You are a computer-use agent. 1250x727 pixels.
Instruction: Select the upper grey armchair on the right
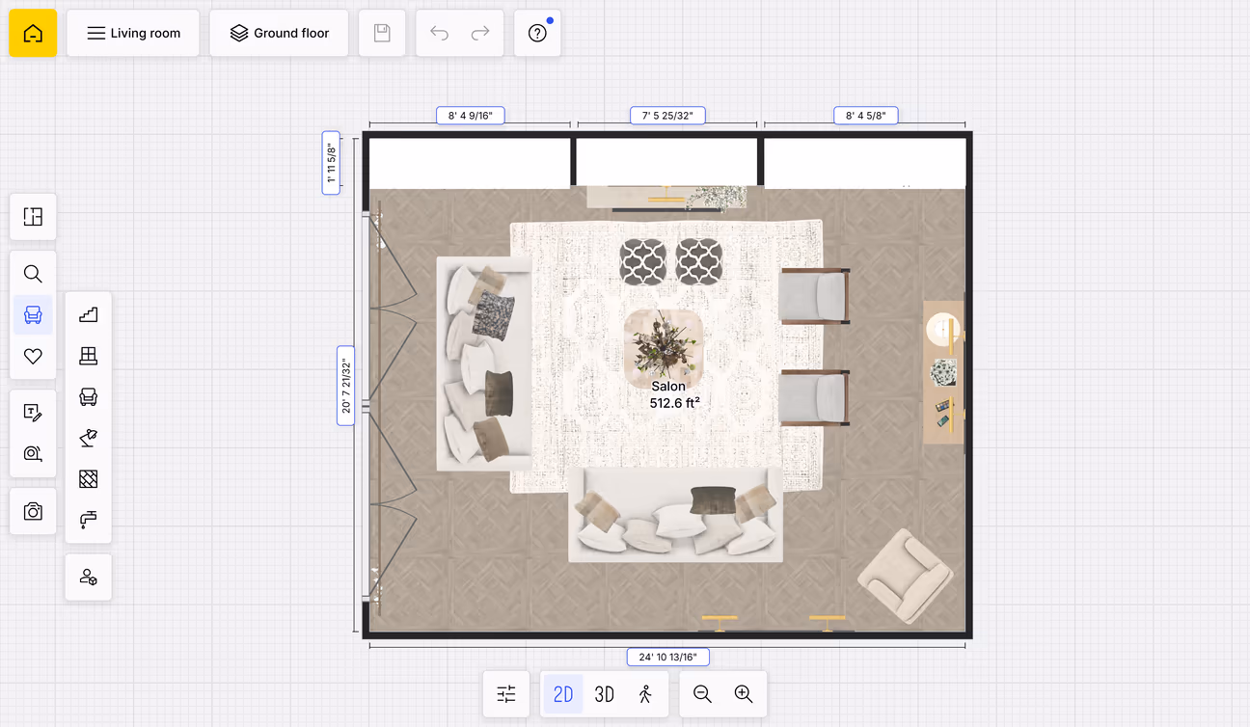pyautogui.click(x=815, y=295)
